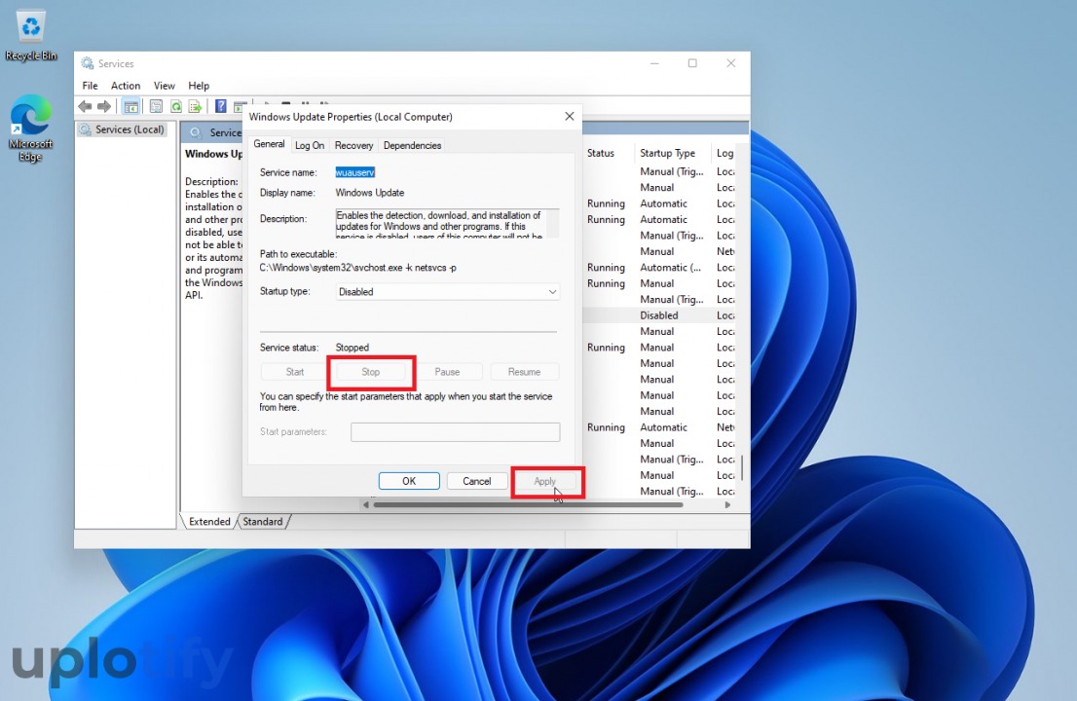Screen dimensions: 1077x701
Task: Toggle the Show/Hide Console Tree icon
Action: (130, 106)
